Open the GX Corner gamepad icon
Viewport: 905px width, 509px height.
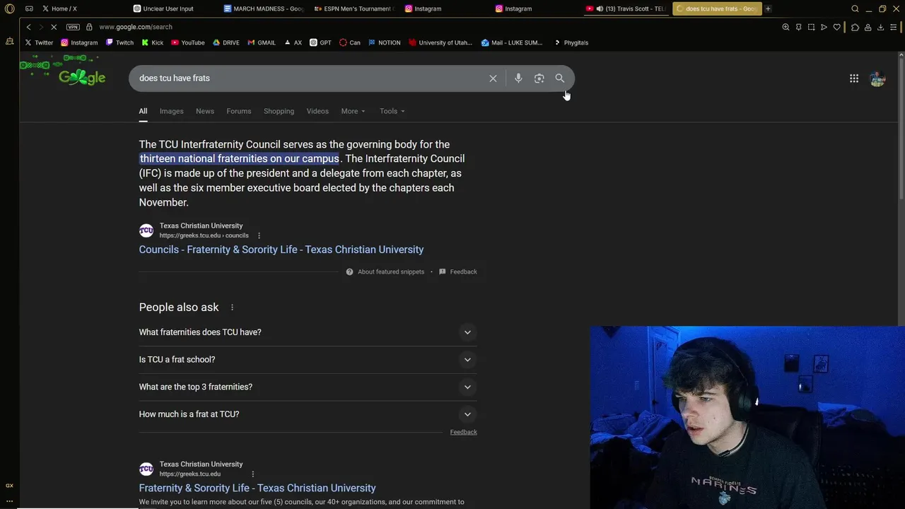pos(29,8)
